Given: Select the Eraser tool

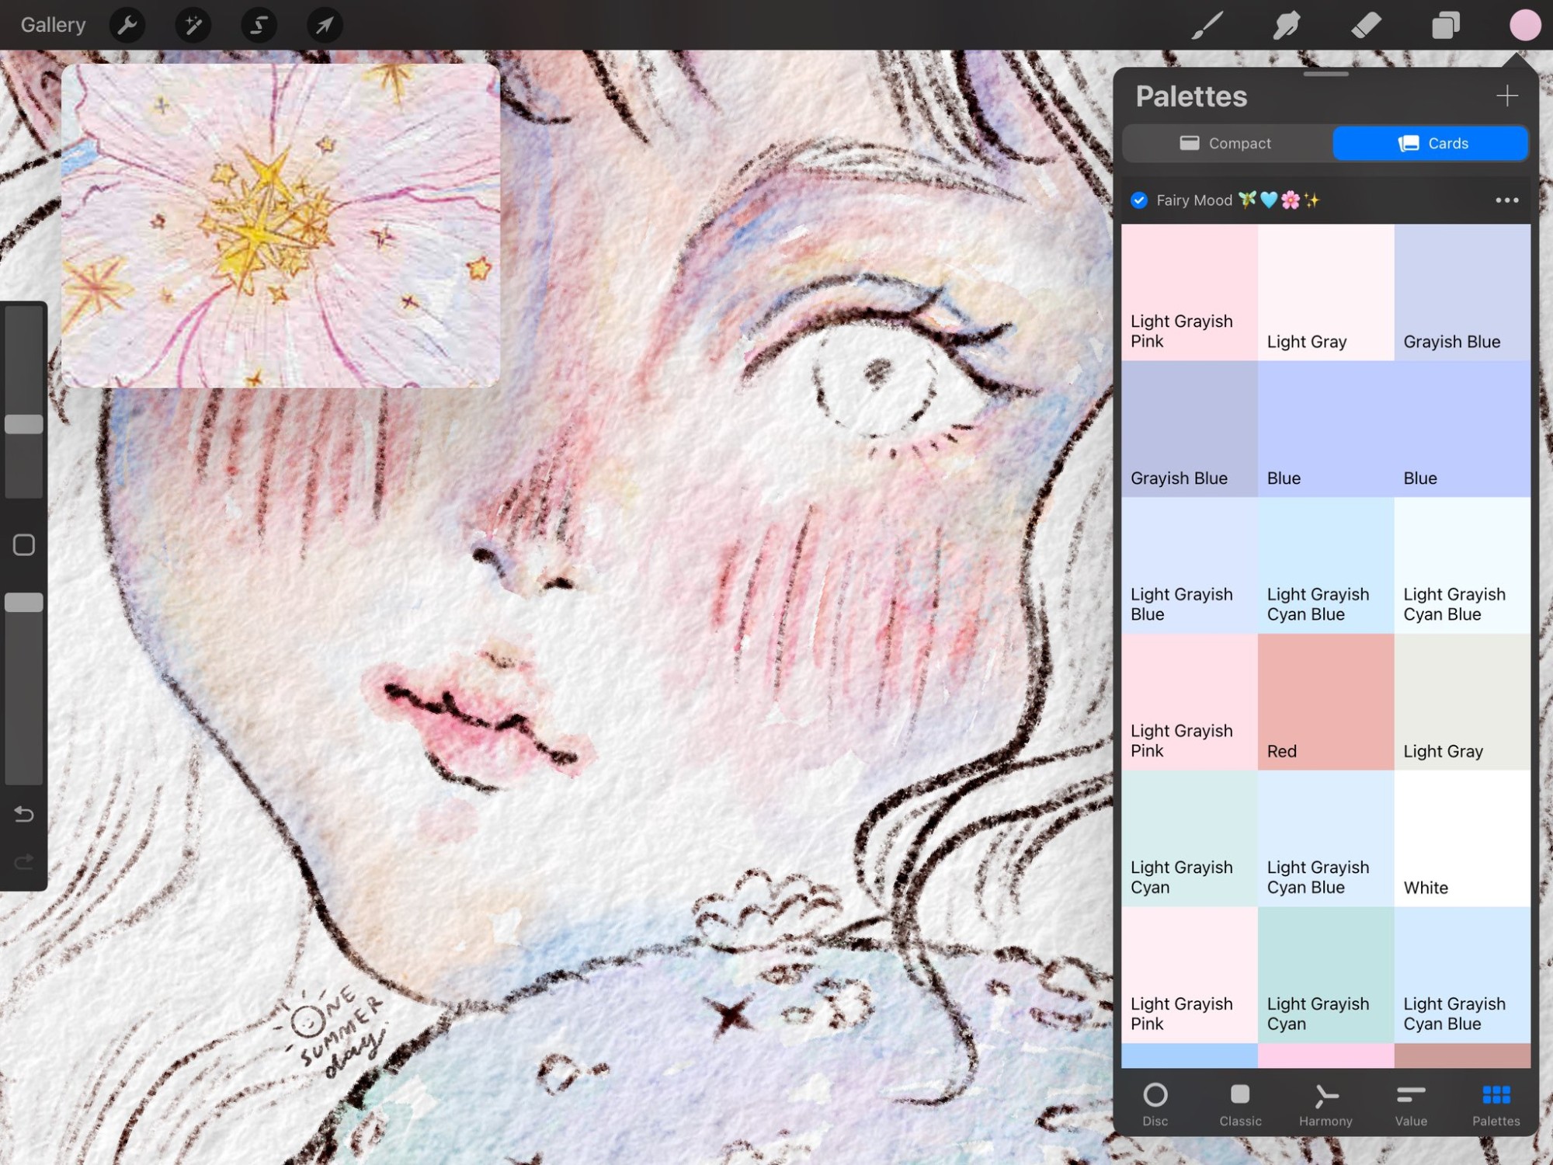Looking at the screenshot, I should tap(1366, 26).
